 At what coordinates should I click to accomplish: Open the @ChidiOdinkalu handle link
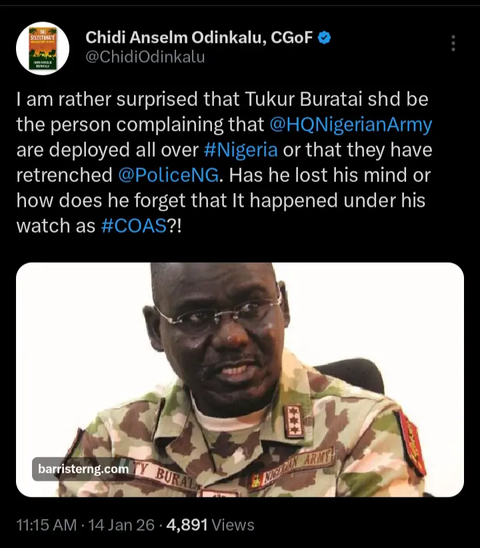click(x=145, y=57)
